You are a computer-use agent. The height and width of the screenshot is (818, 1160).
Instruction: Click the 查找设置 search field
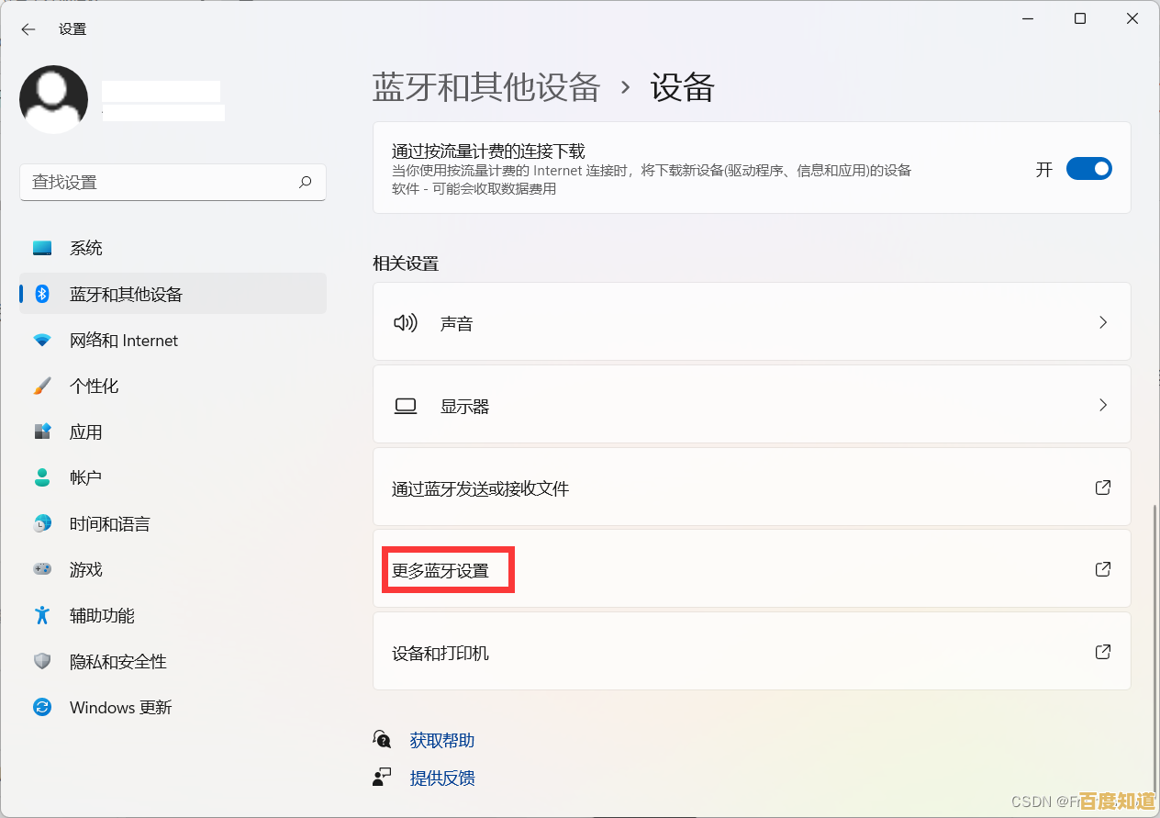click(x=173, y=182)
